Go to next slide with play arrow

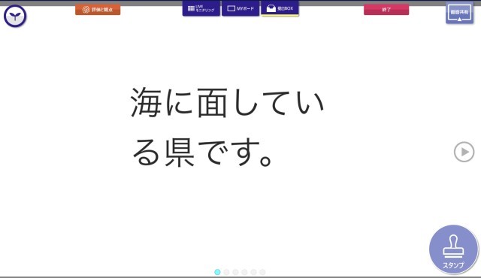(464, 152)
